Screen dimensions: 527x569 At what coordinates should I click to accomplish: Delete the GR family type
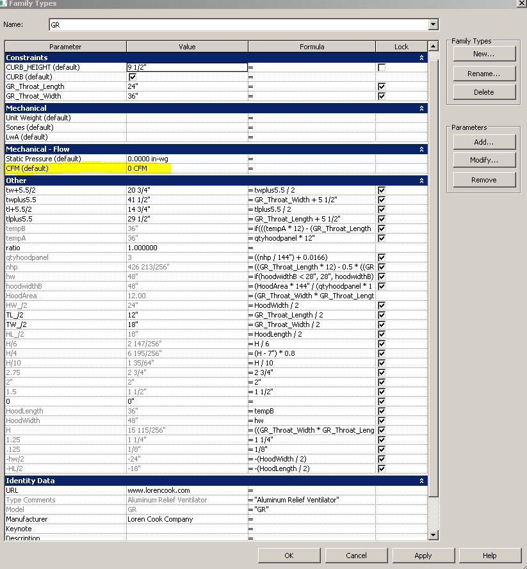point(483,92)
